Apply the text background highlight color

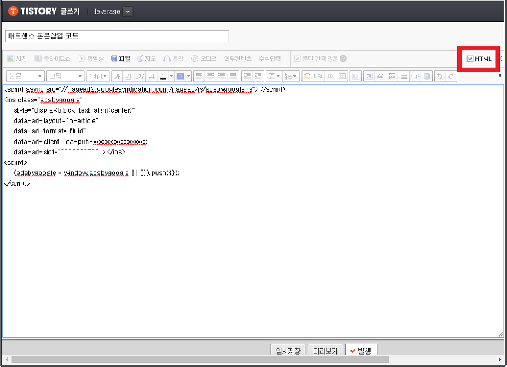[x=180, y=76]
